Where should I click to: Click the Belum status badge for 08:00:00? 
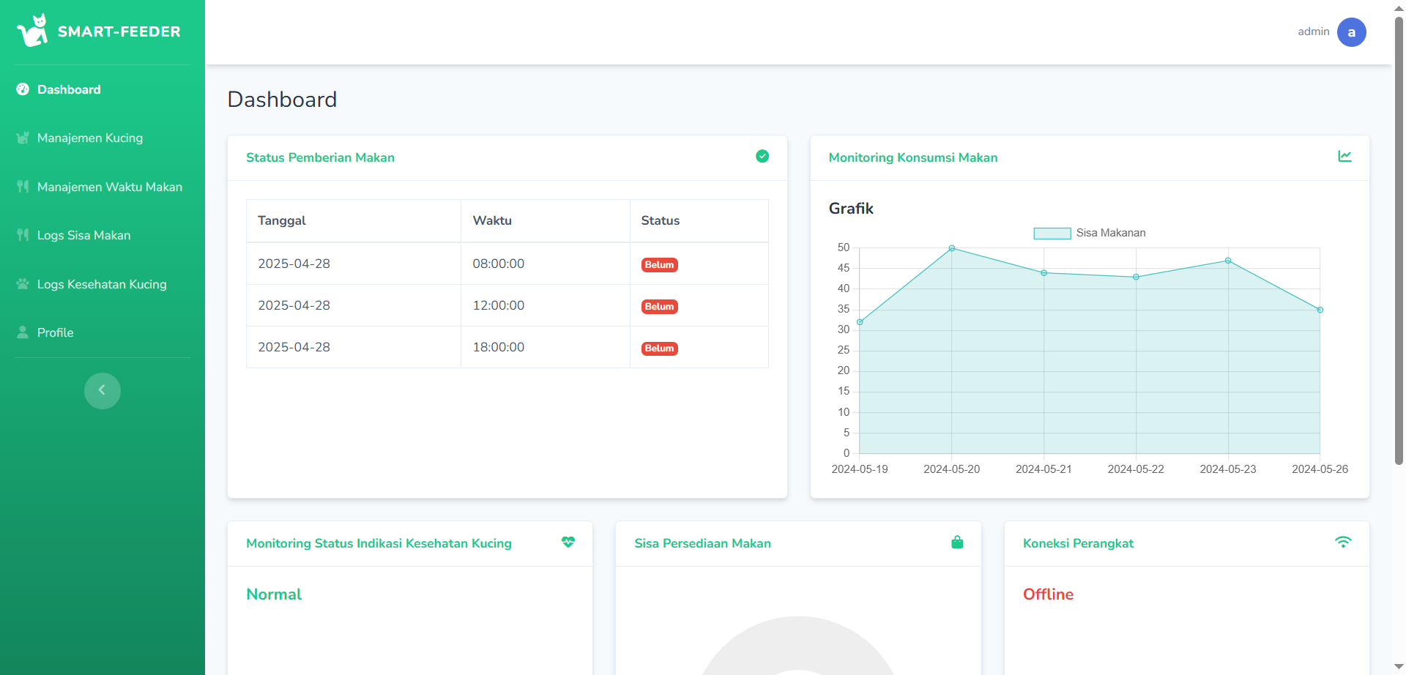pos(658,264)
